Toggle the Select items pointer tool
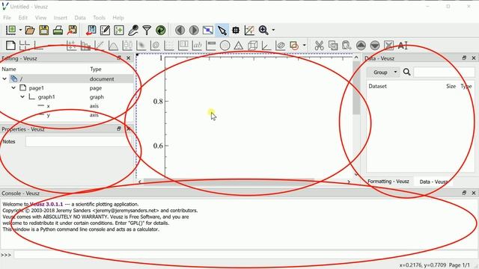Viewport: 479px width, 269px height. [222, 30]
